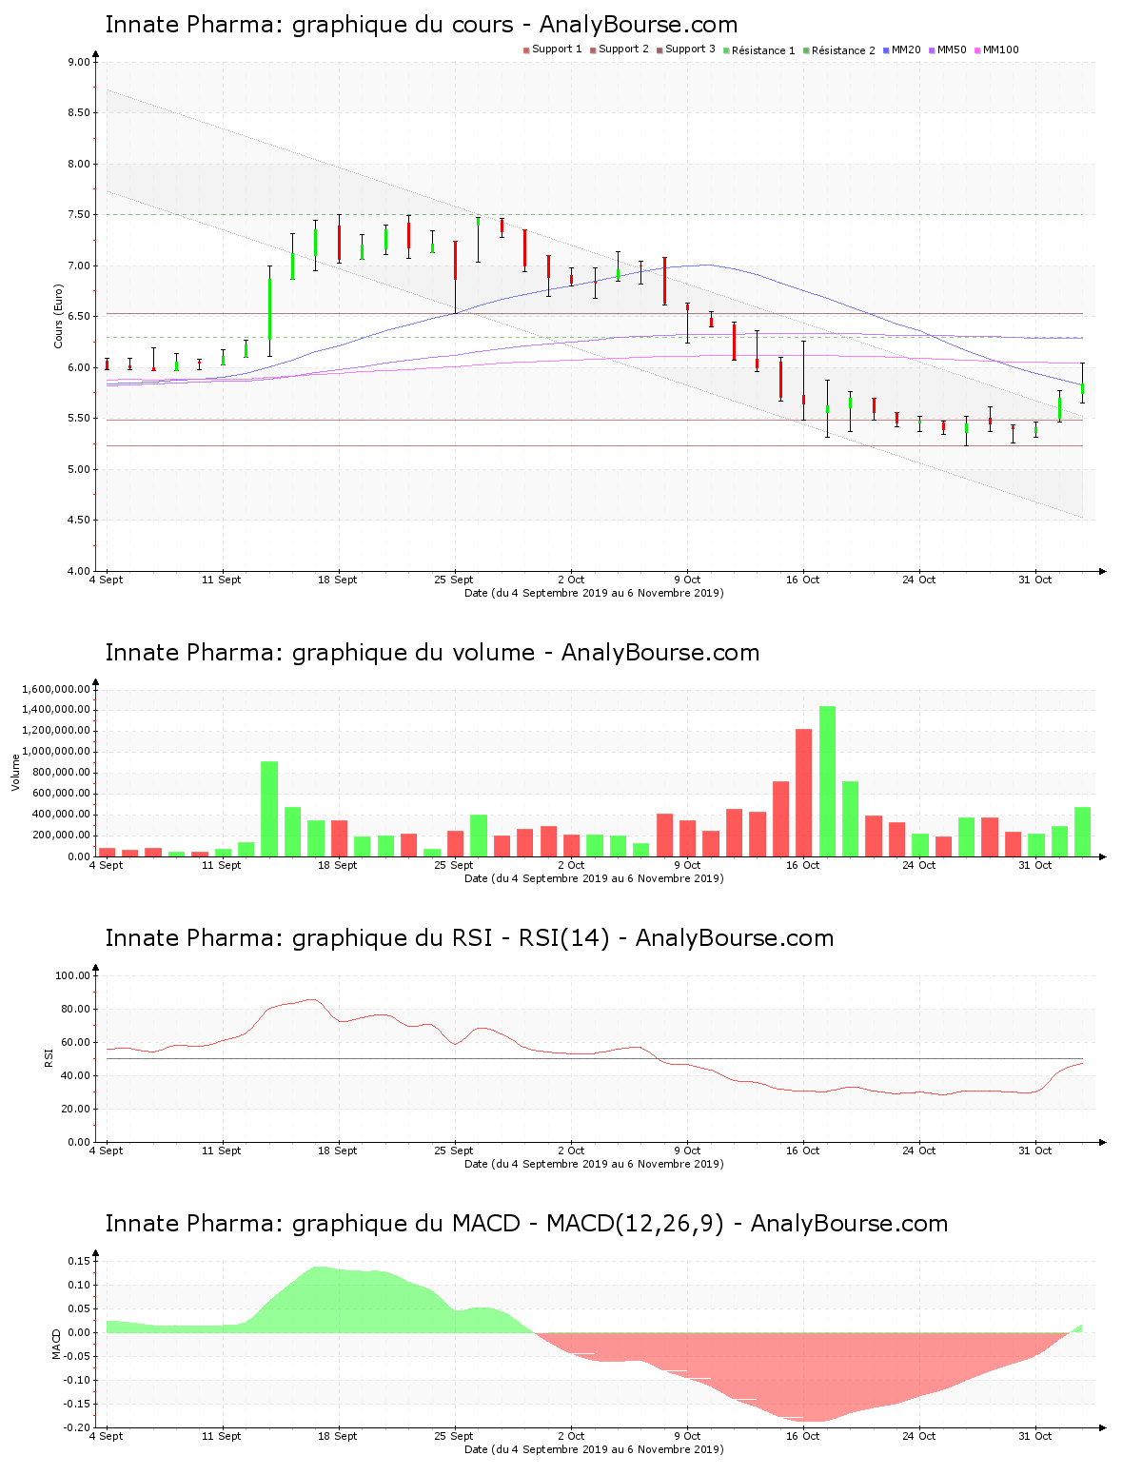Screen dimensions: 1142x1475
Task: Click the 60.00 value on RSI axis
Action: (76, 1042)
